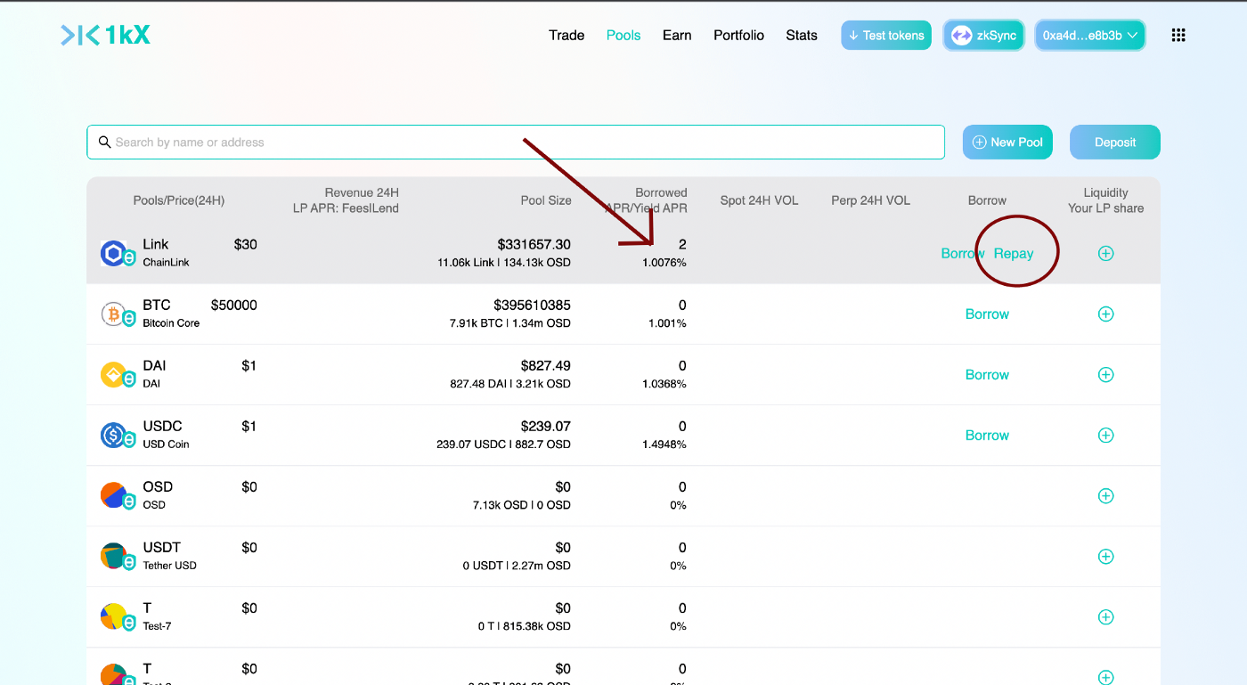Click the DAI yield APR 1.0368%

(664, 384)
